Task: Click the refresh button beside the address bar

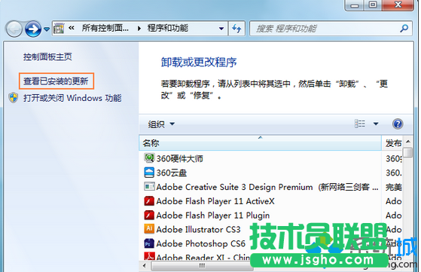Action: coord(236,28)
